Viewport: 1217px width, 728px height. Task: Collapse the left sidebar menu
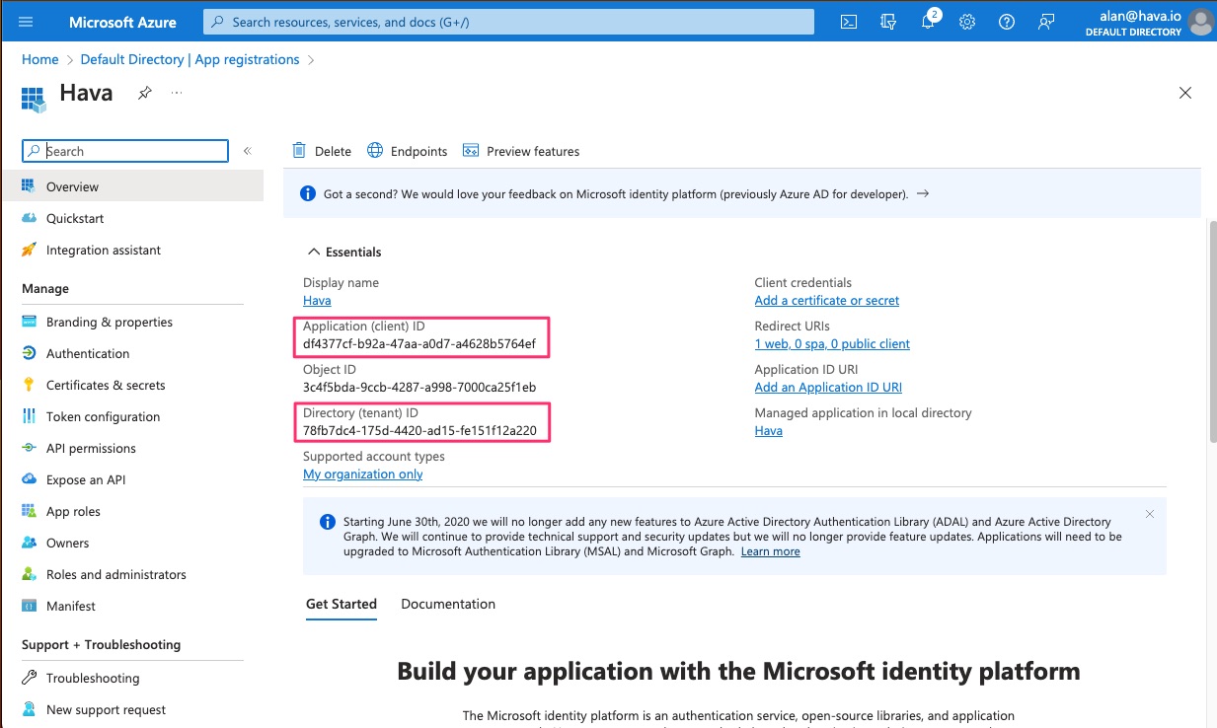coord(247,151)
